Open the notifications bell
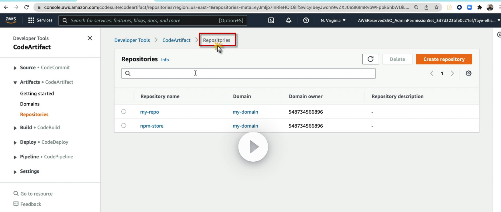The width and height of the screenshot is (501, 212). click(289, 20)
